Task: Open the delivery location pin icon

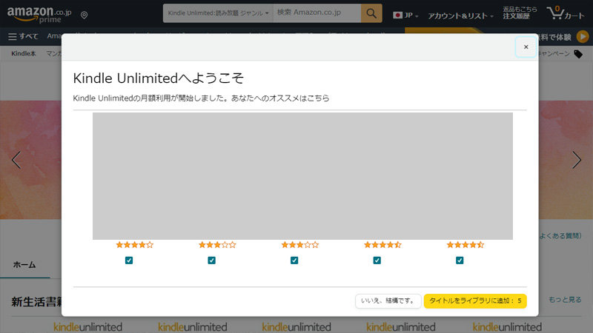Action: pyautogui.click(x=85, y=15)
